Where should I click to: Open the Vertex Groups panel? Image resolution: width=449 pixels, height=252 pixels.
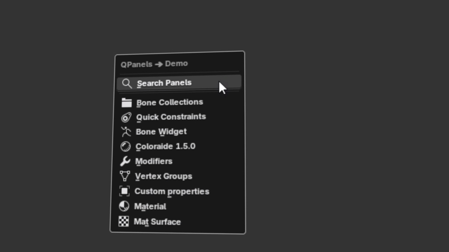[x=164, y=176]
